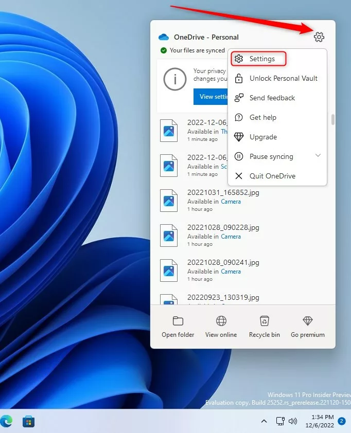Viewport: 351px width, 433px height.
Task: Select the 20221028_090241.jpg file entry
Action: (x=223, y=262)
